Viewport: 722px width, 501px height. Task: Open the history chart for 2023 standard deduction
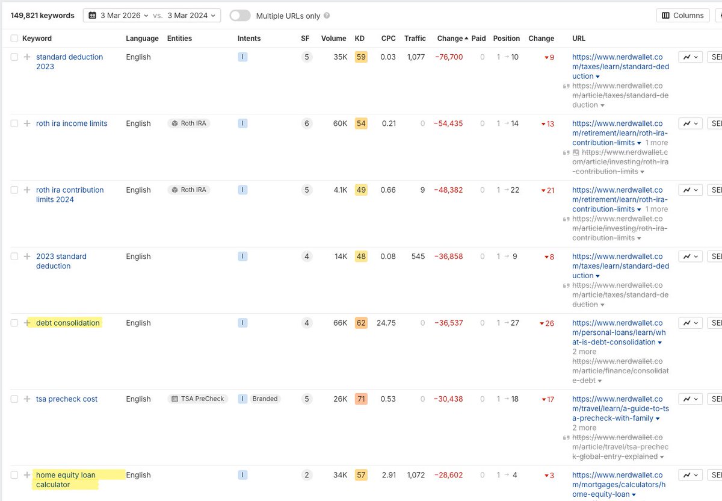(x=690, y=257)
